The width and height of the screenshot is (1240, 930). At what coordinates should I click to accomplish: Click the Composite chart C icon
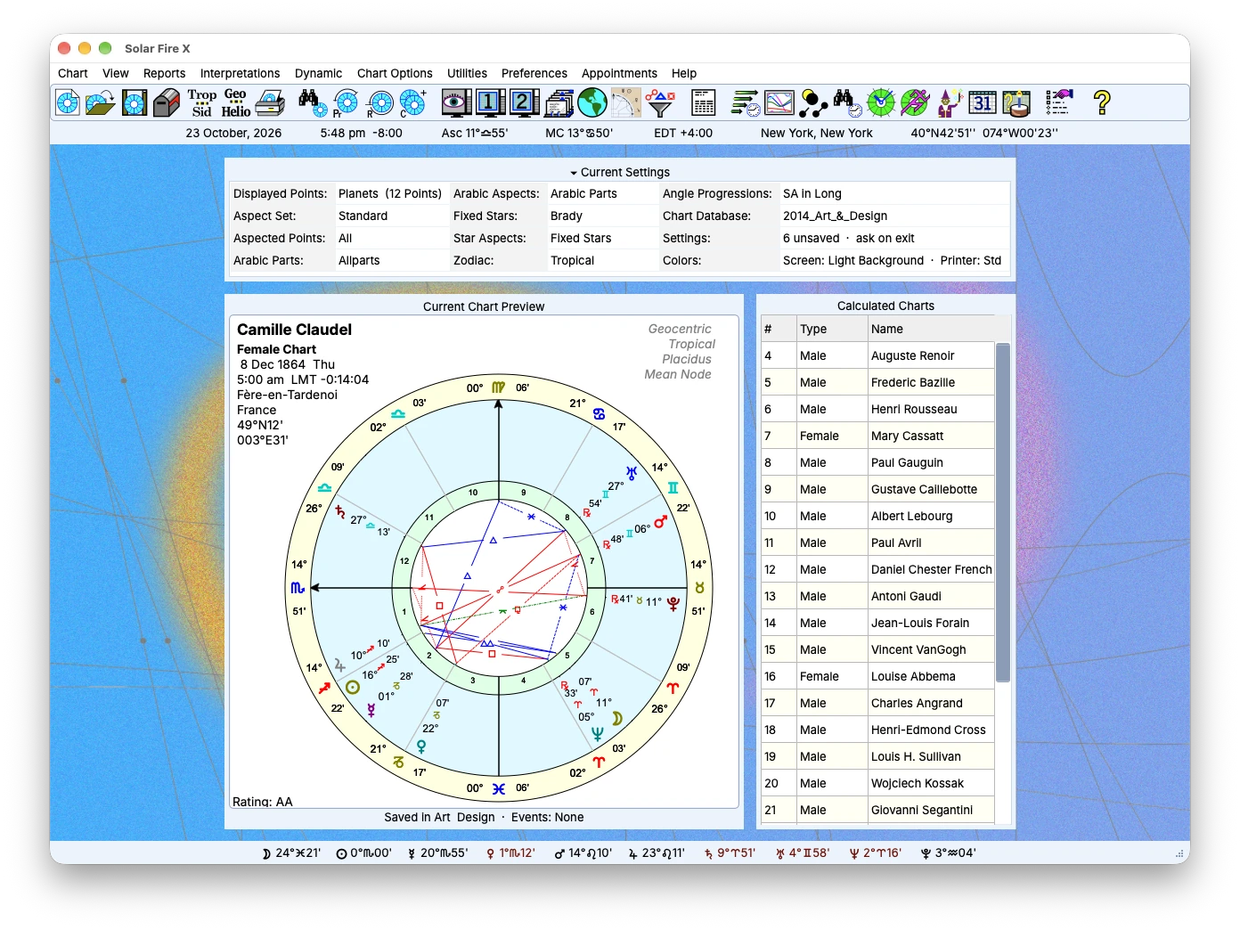click(412, 102)
